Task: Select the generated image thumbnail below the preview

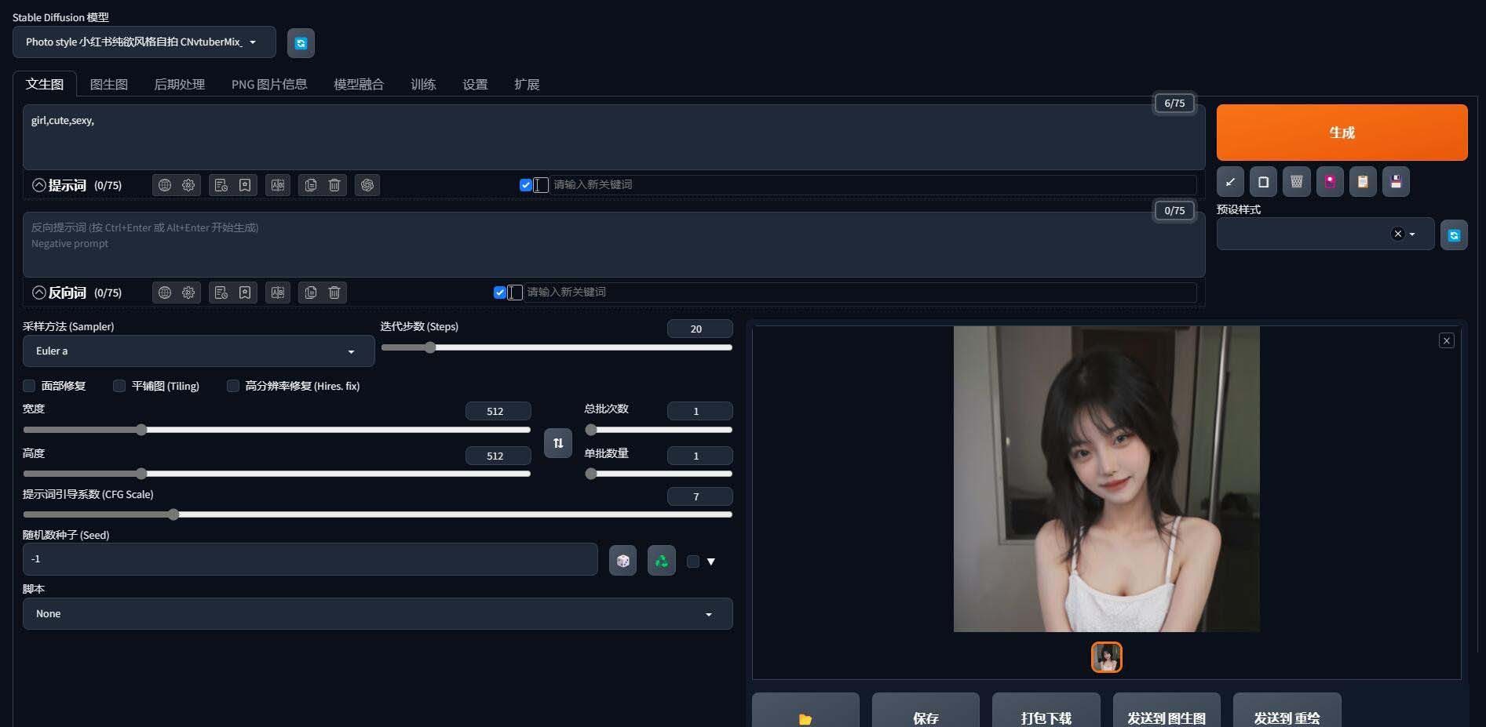Action: pos(1106,657)
